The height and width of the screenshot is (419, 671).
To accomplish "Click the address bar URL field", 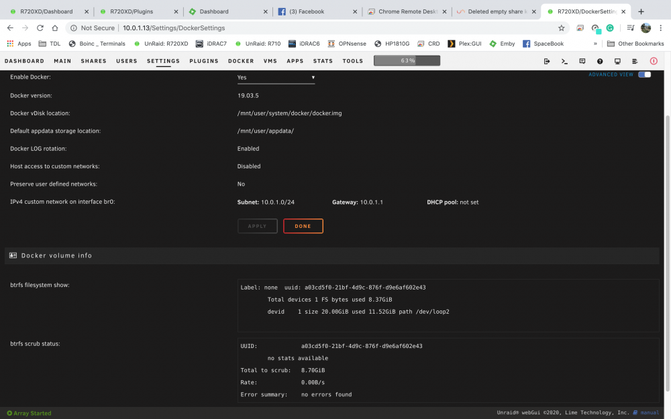I will (317, 27).
